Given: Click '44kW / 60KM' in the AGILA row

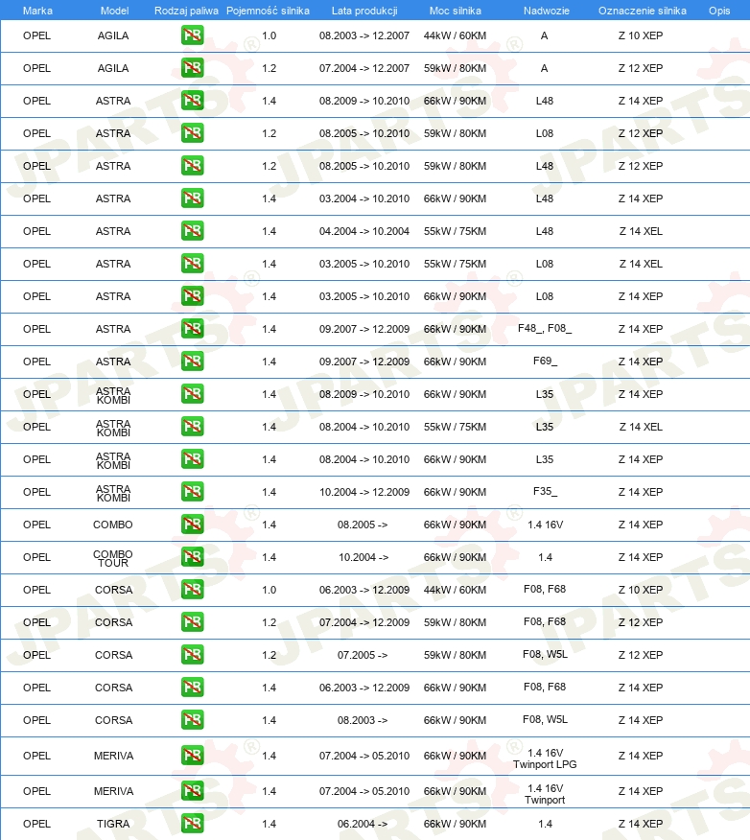Looking at the screenshot, I should pos(455,35).
